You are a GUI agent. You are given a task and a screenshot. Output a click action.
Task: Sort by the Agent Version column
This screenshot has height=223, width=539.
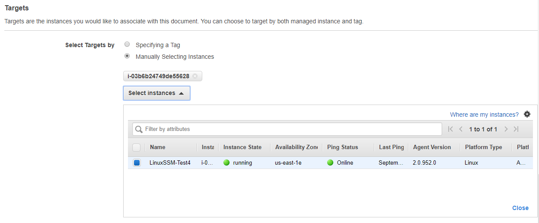432,147
